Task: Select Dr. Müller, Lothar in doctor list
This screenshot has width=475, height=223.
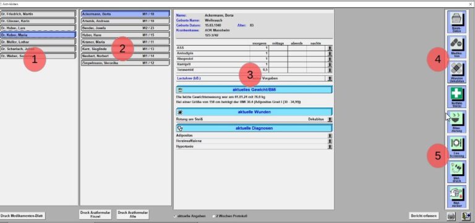Action: tap(38, 42)
